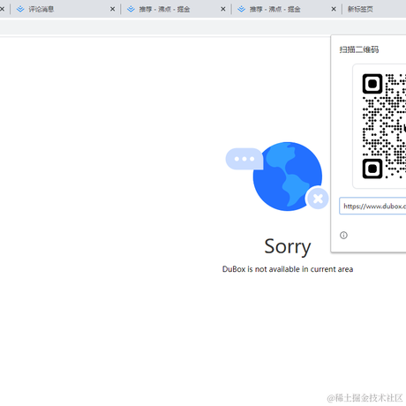Click the info icon in QR code panel
This screenshot has width=406, height=406.
(x=343, y=235)
